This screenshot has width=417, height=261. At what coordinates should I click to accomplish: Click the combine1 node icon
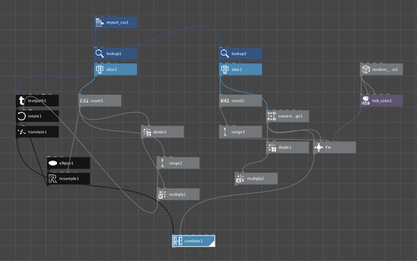pos(178,241)
